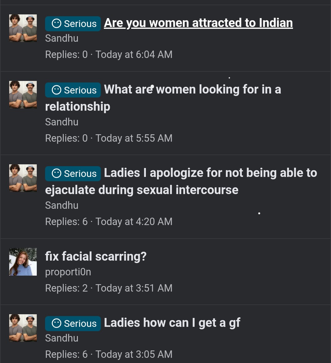Click Sandhu's avatar on the 'attracted to Indian' thread
This screenshot has width=331, height=363.
click(x=23, y=28)
